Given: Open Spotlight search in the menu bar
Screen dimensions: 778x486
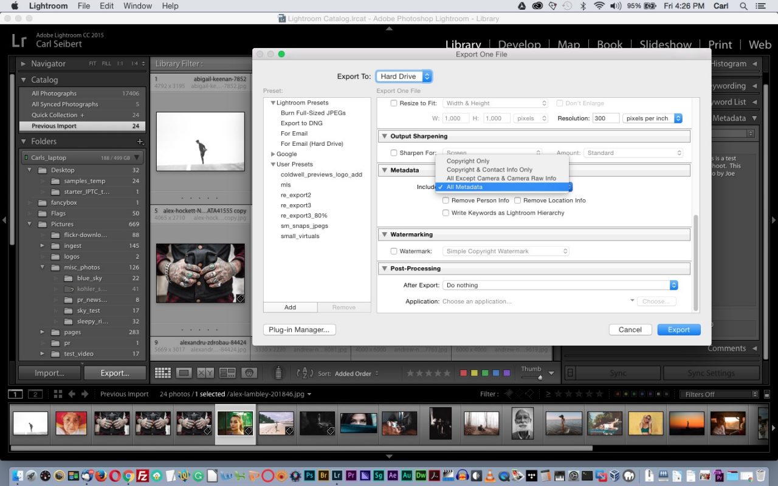Looking at the screenshot, I should tap(743, 6).
